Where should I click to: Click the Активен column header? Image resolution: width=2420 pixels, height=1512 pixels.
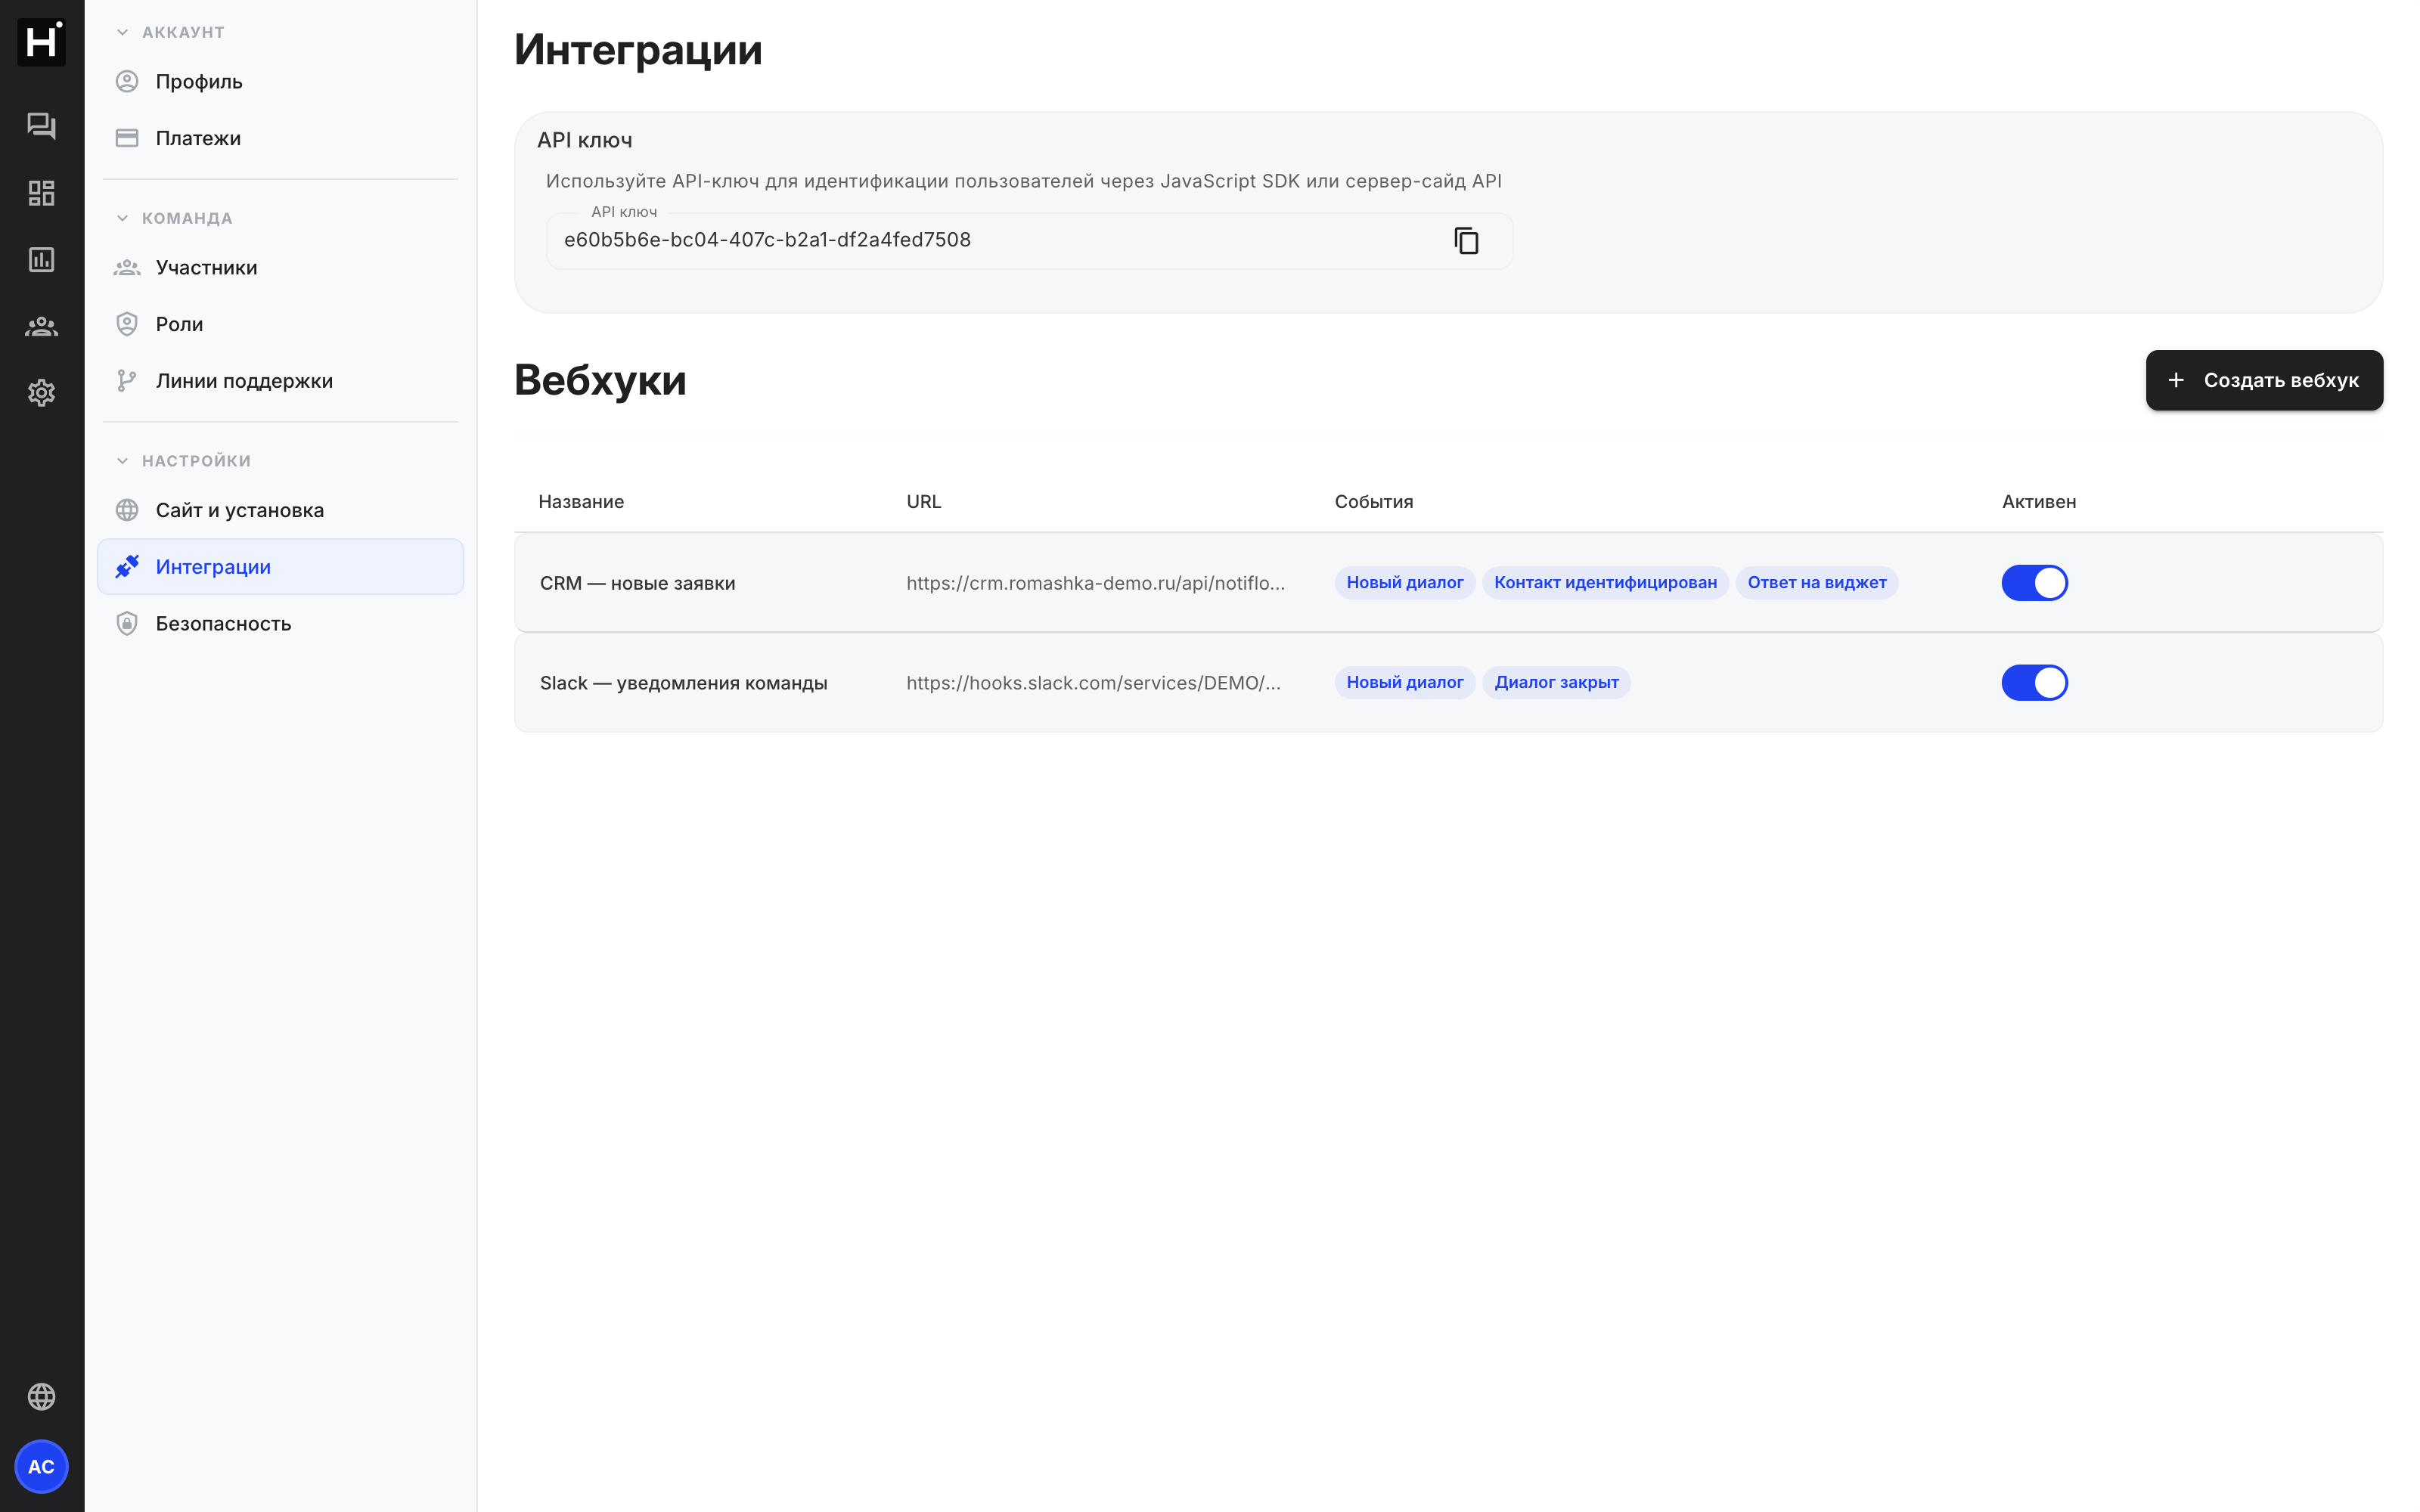coord(2038,502)
